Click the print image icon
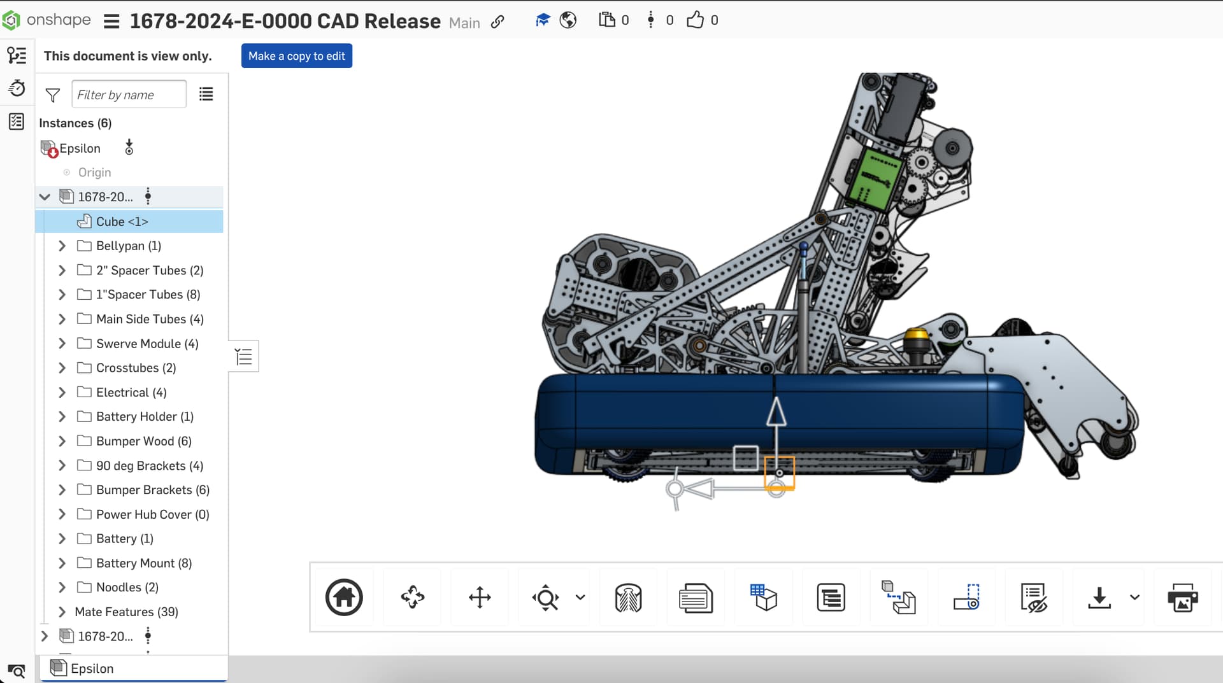 tap(1182, 598)
